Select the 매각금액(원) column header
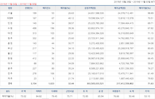 point(120,8)
